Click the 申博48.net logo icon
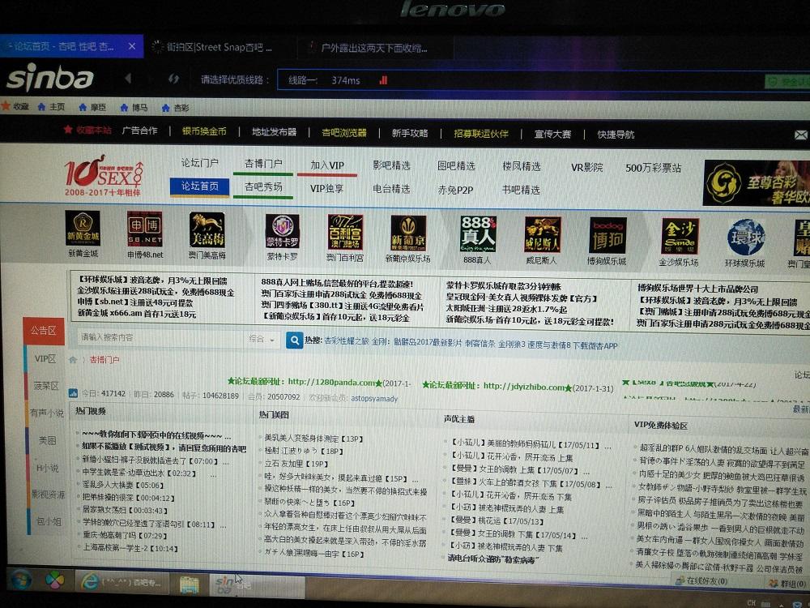Viewport: 810px width, 608px height. click(x=145, y=229)
